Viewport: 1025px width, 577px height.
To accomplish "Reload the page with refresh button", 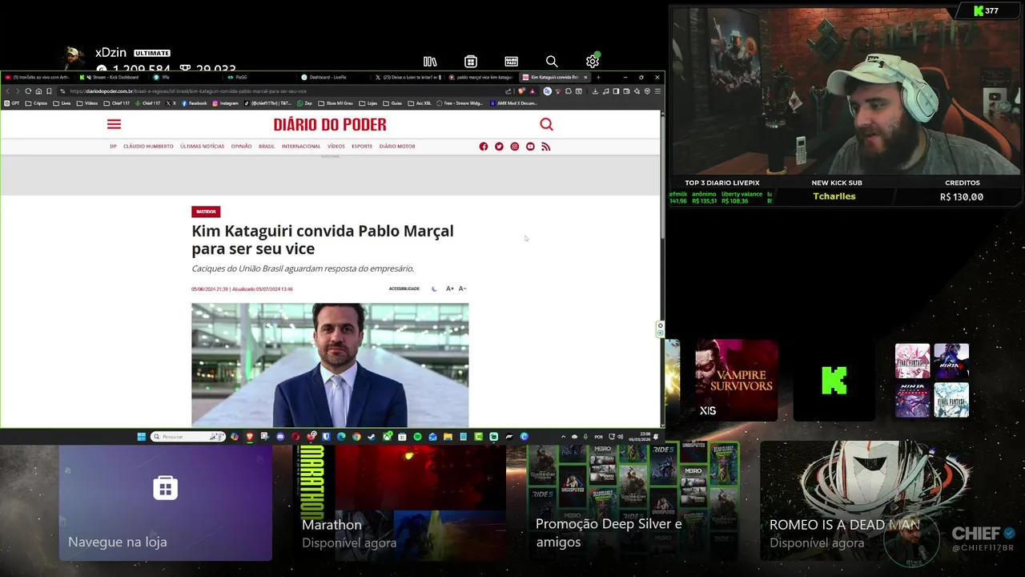I will coord(28,91).
